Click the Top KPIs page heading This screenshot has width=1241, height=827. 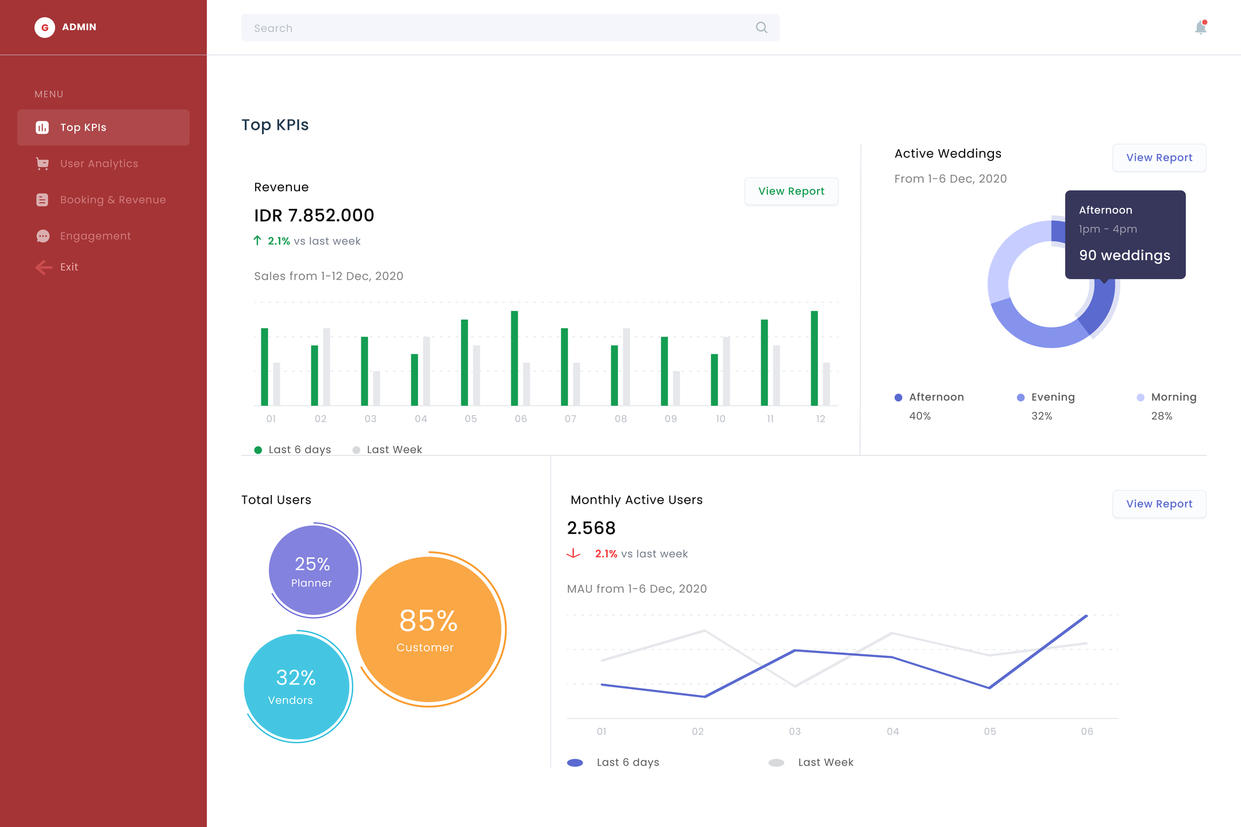point(275,125)
